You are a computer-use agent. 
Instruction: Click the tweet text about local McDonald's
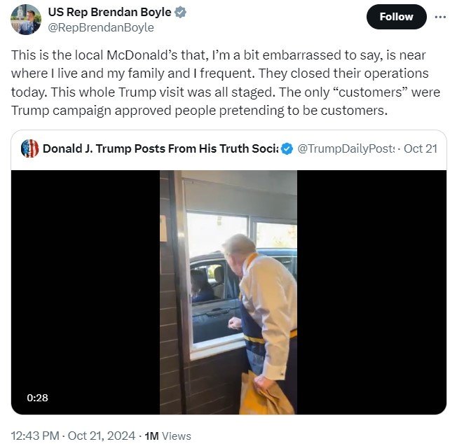click(226, 83)
